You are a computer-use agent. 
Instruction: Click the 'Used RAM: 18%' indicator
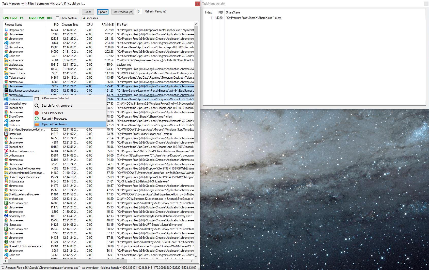(41, 18)
